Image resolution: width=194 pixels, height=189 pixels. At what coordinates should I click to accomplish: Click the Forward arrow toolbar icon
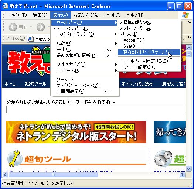click(x=41, y=27)
